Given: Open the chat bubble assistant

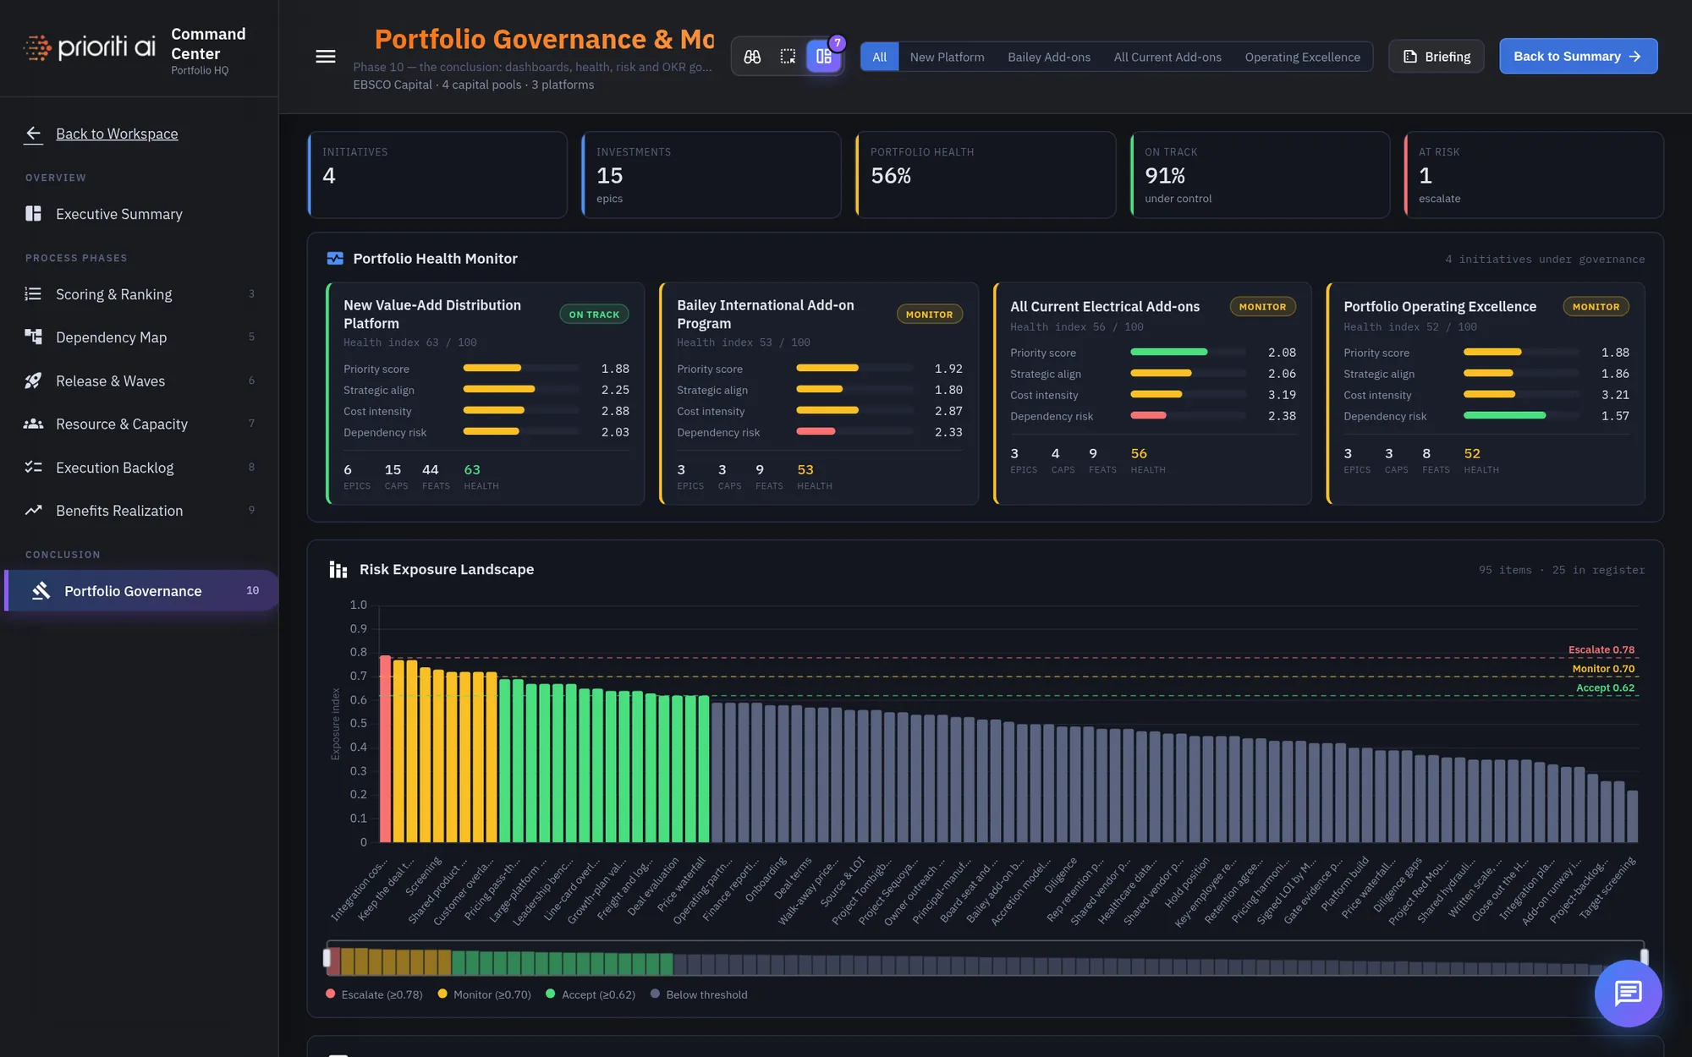Looking at the screenshot, I should 1628,994.
